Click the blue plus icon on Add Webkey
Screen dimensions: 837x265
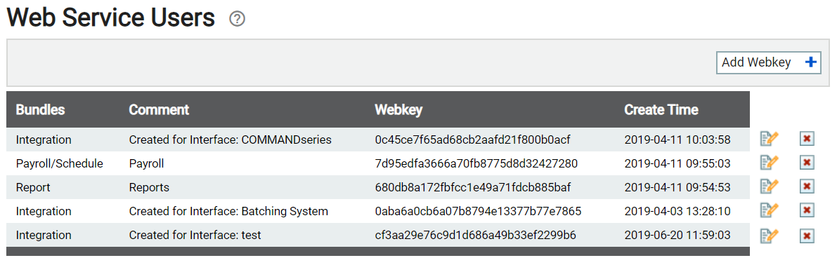coord(810,62)
